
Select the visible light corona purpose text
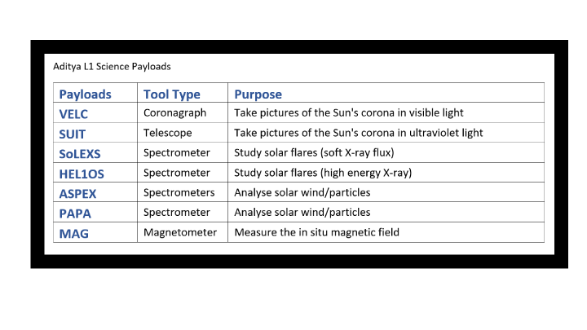349,113
